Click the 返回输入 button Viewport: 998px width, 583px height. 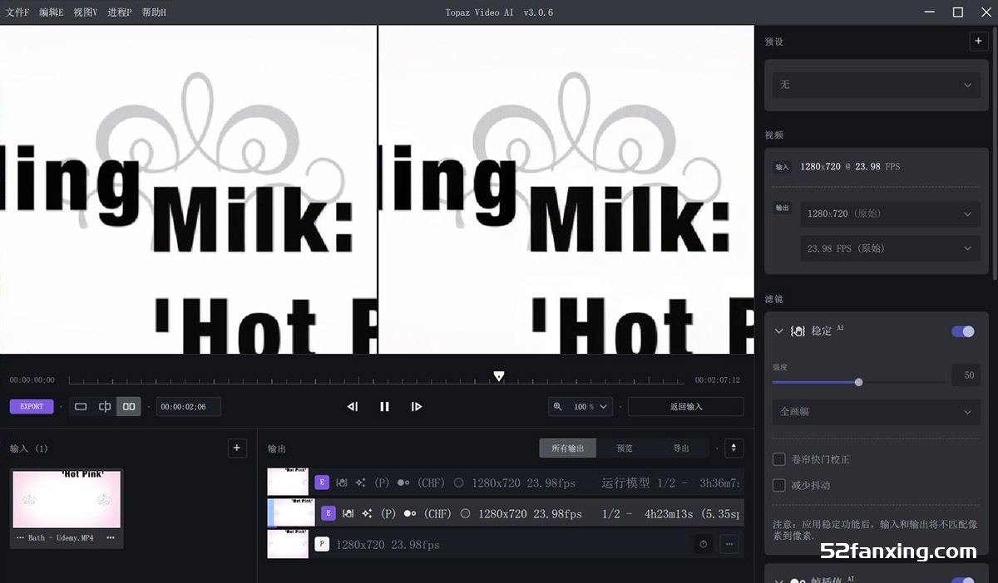686,407
